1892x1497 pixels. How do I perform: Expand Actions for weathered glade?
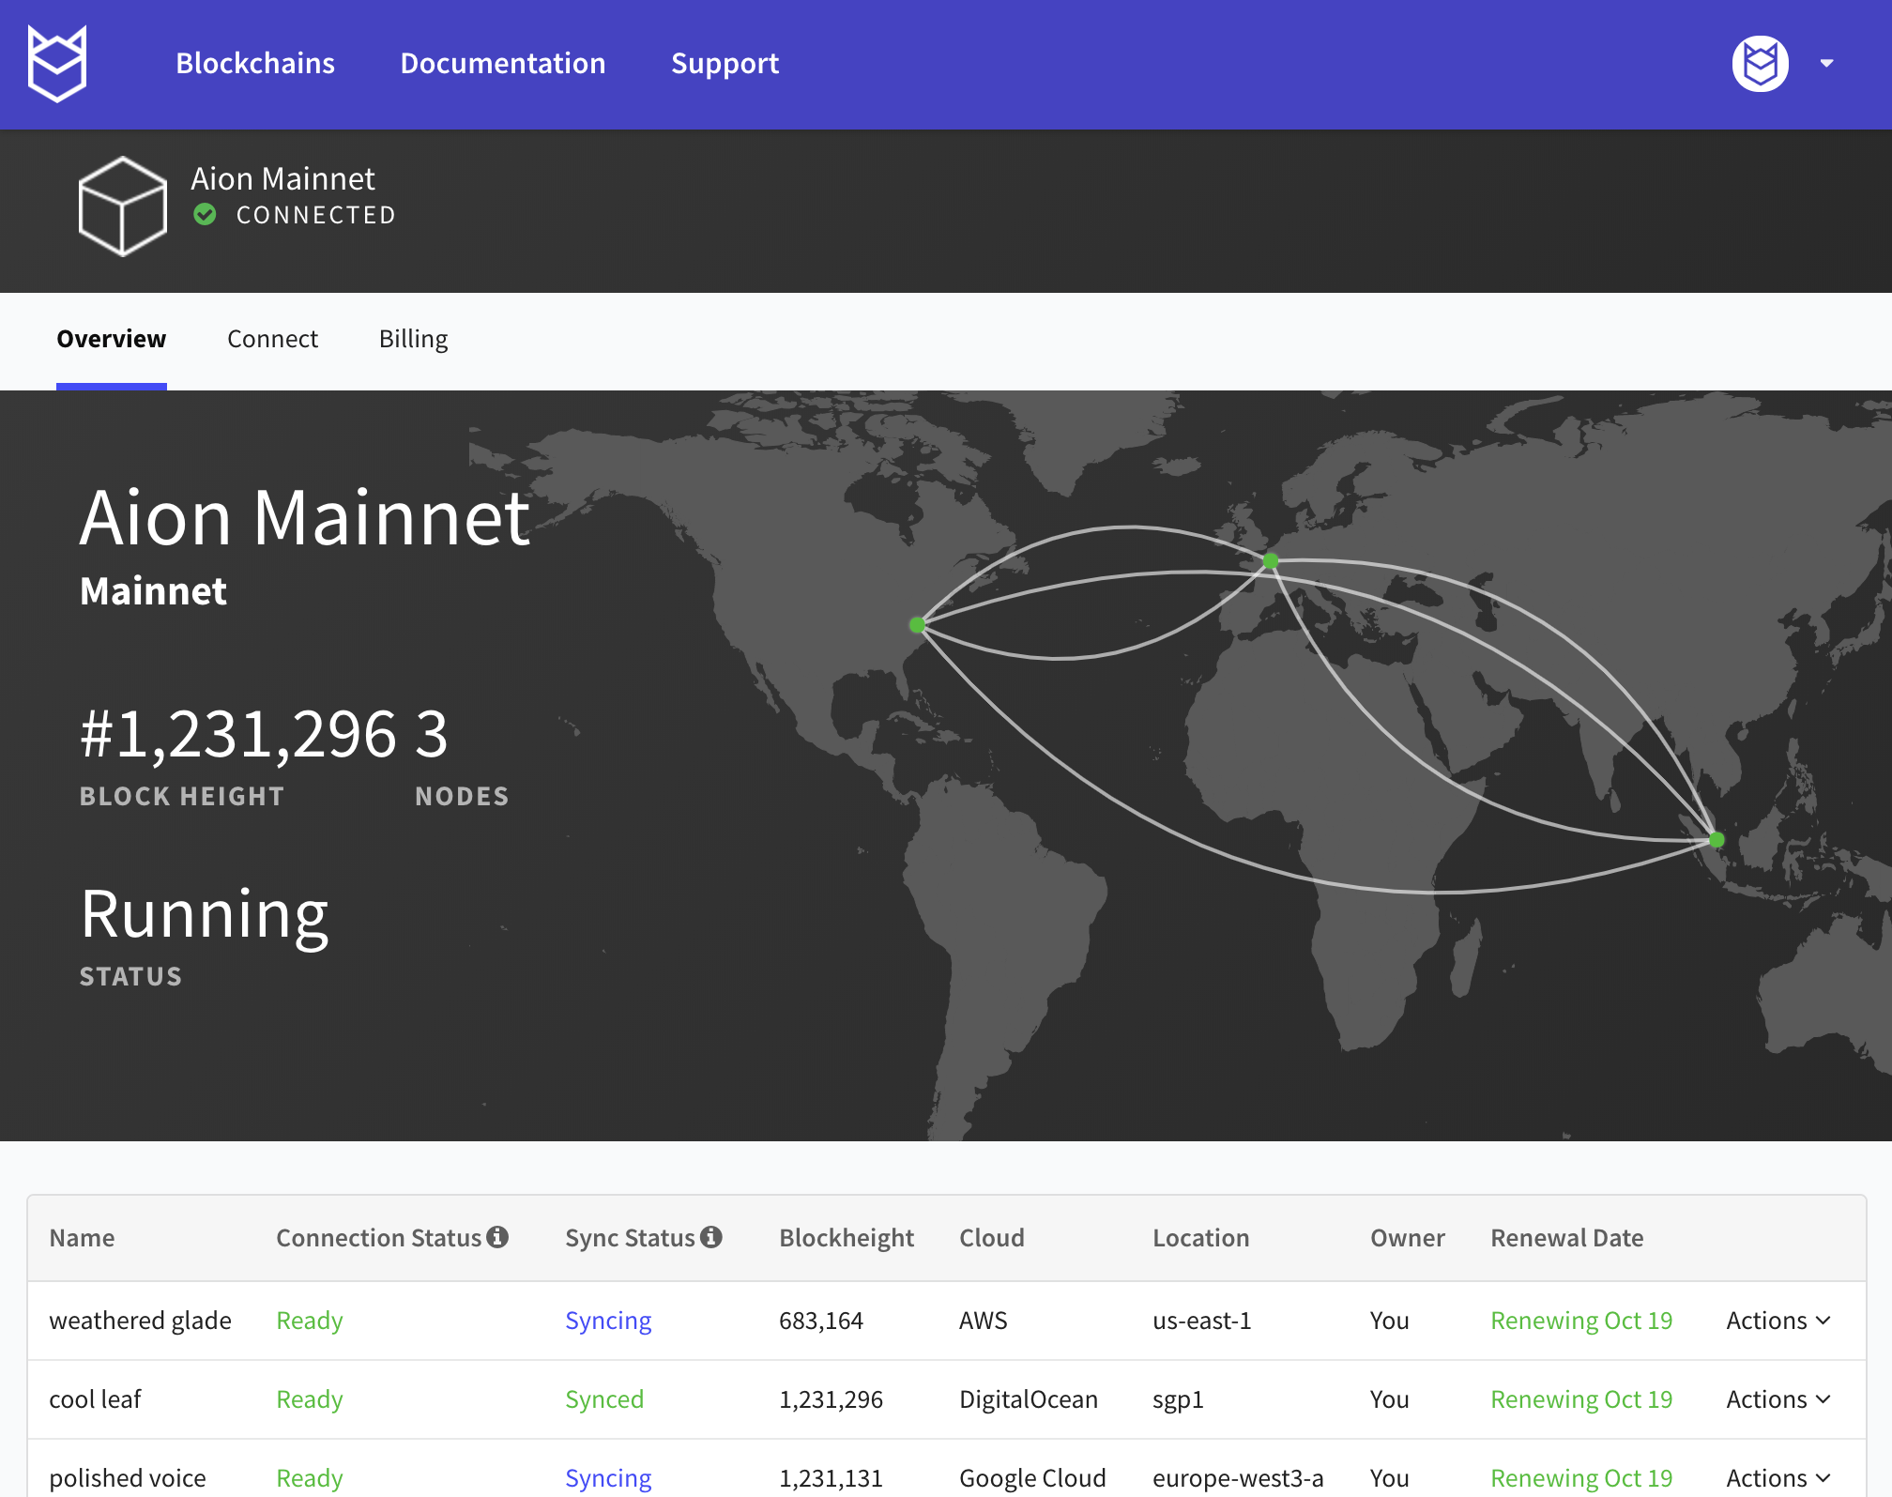(x=1778, y=1321)
